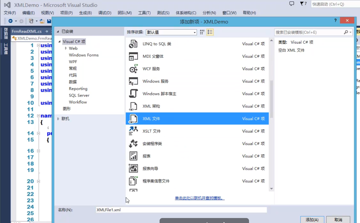This screenshot has width=360, height=223.
Task: Select 常规 category in tree
Action: 73,68
